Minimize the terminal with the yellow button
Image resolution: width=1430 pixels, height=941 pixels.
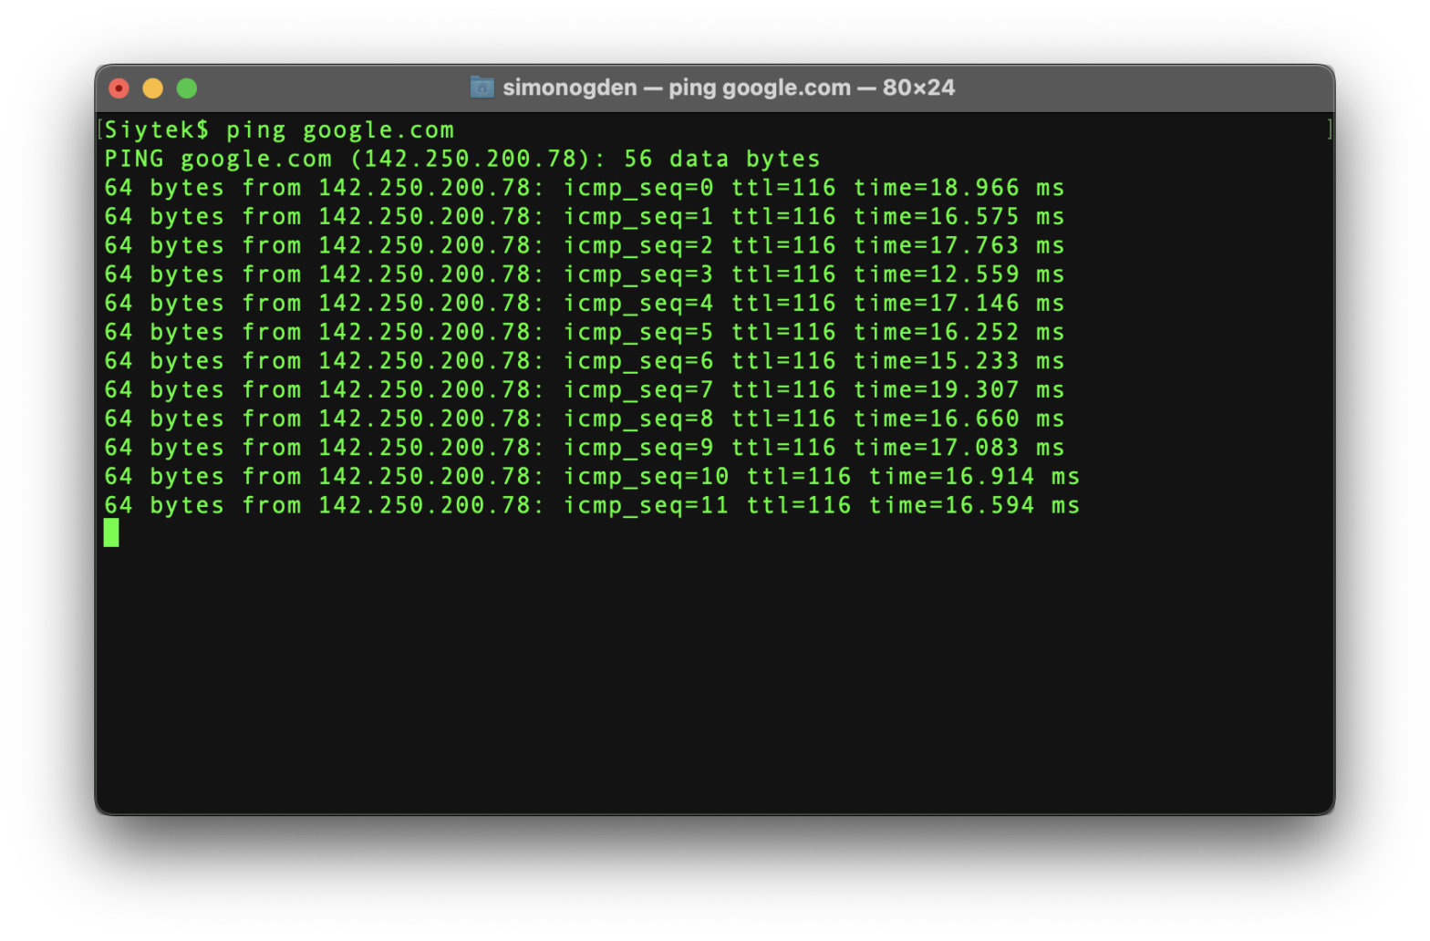[x=152, y=88]
